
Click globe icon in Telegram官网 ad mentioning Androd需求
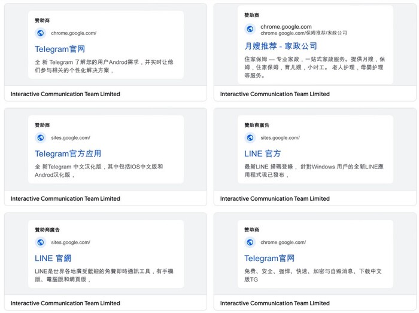(41, 33)
